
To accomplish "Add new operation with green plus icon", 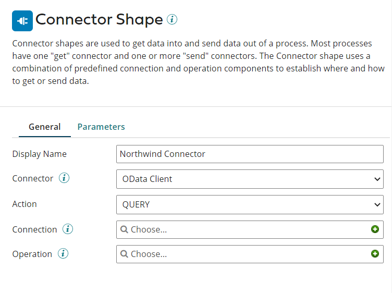I will pyautogui.click(x=375, y=254).
